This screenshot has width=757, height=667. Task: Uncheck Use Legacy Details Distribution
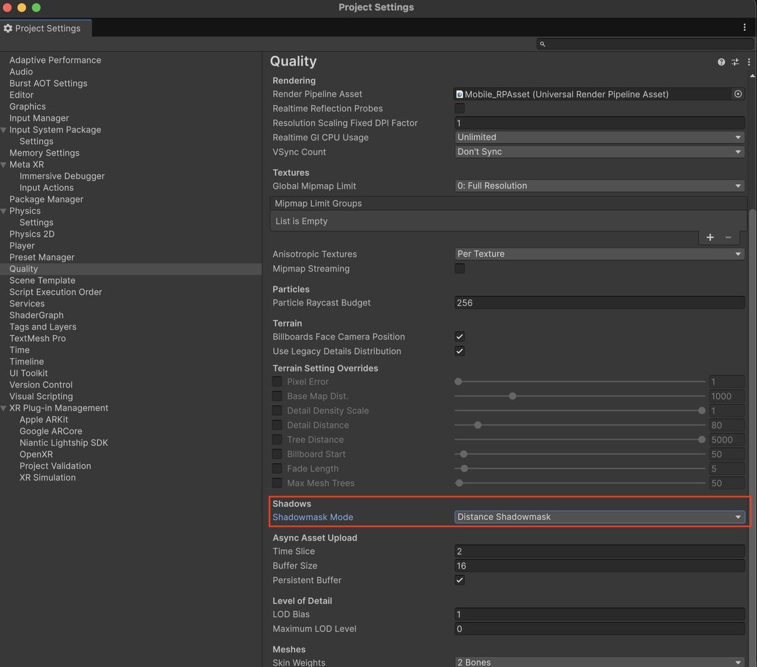coord(460,351)
